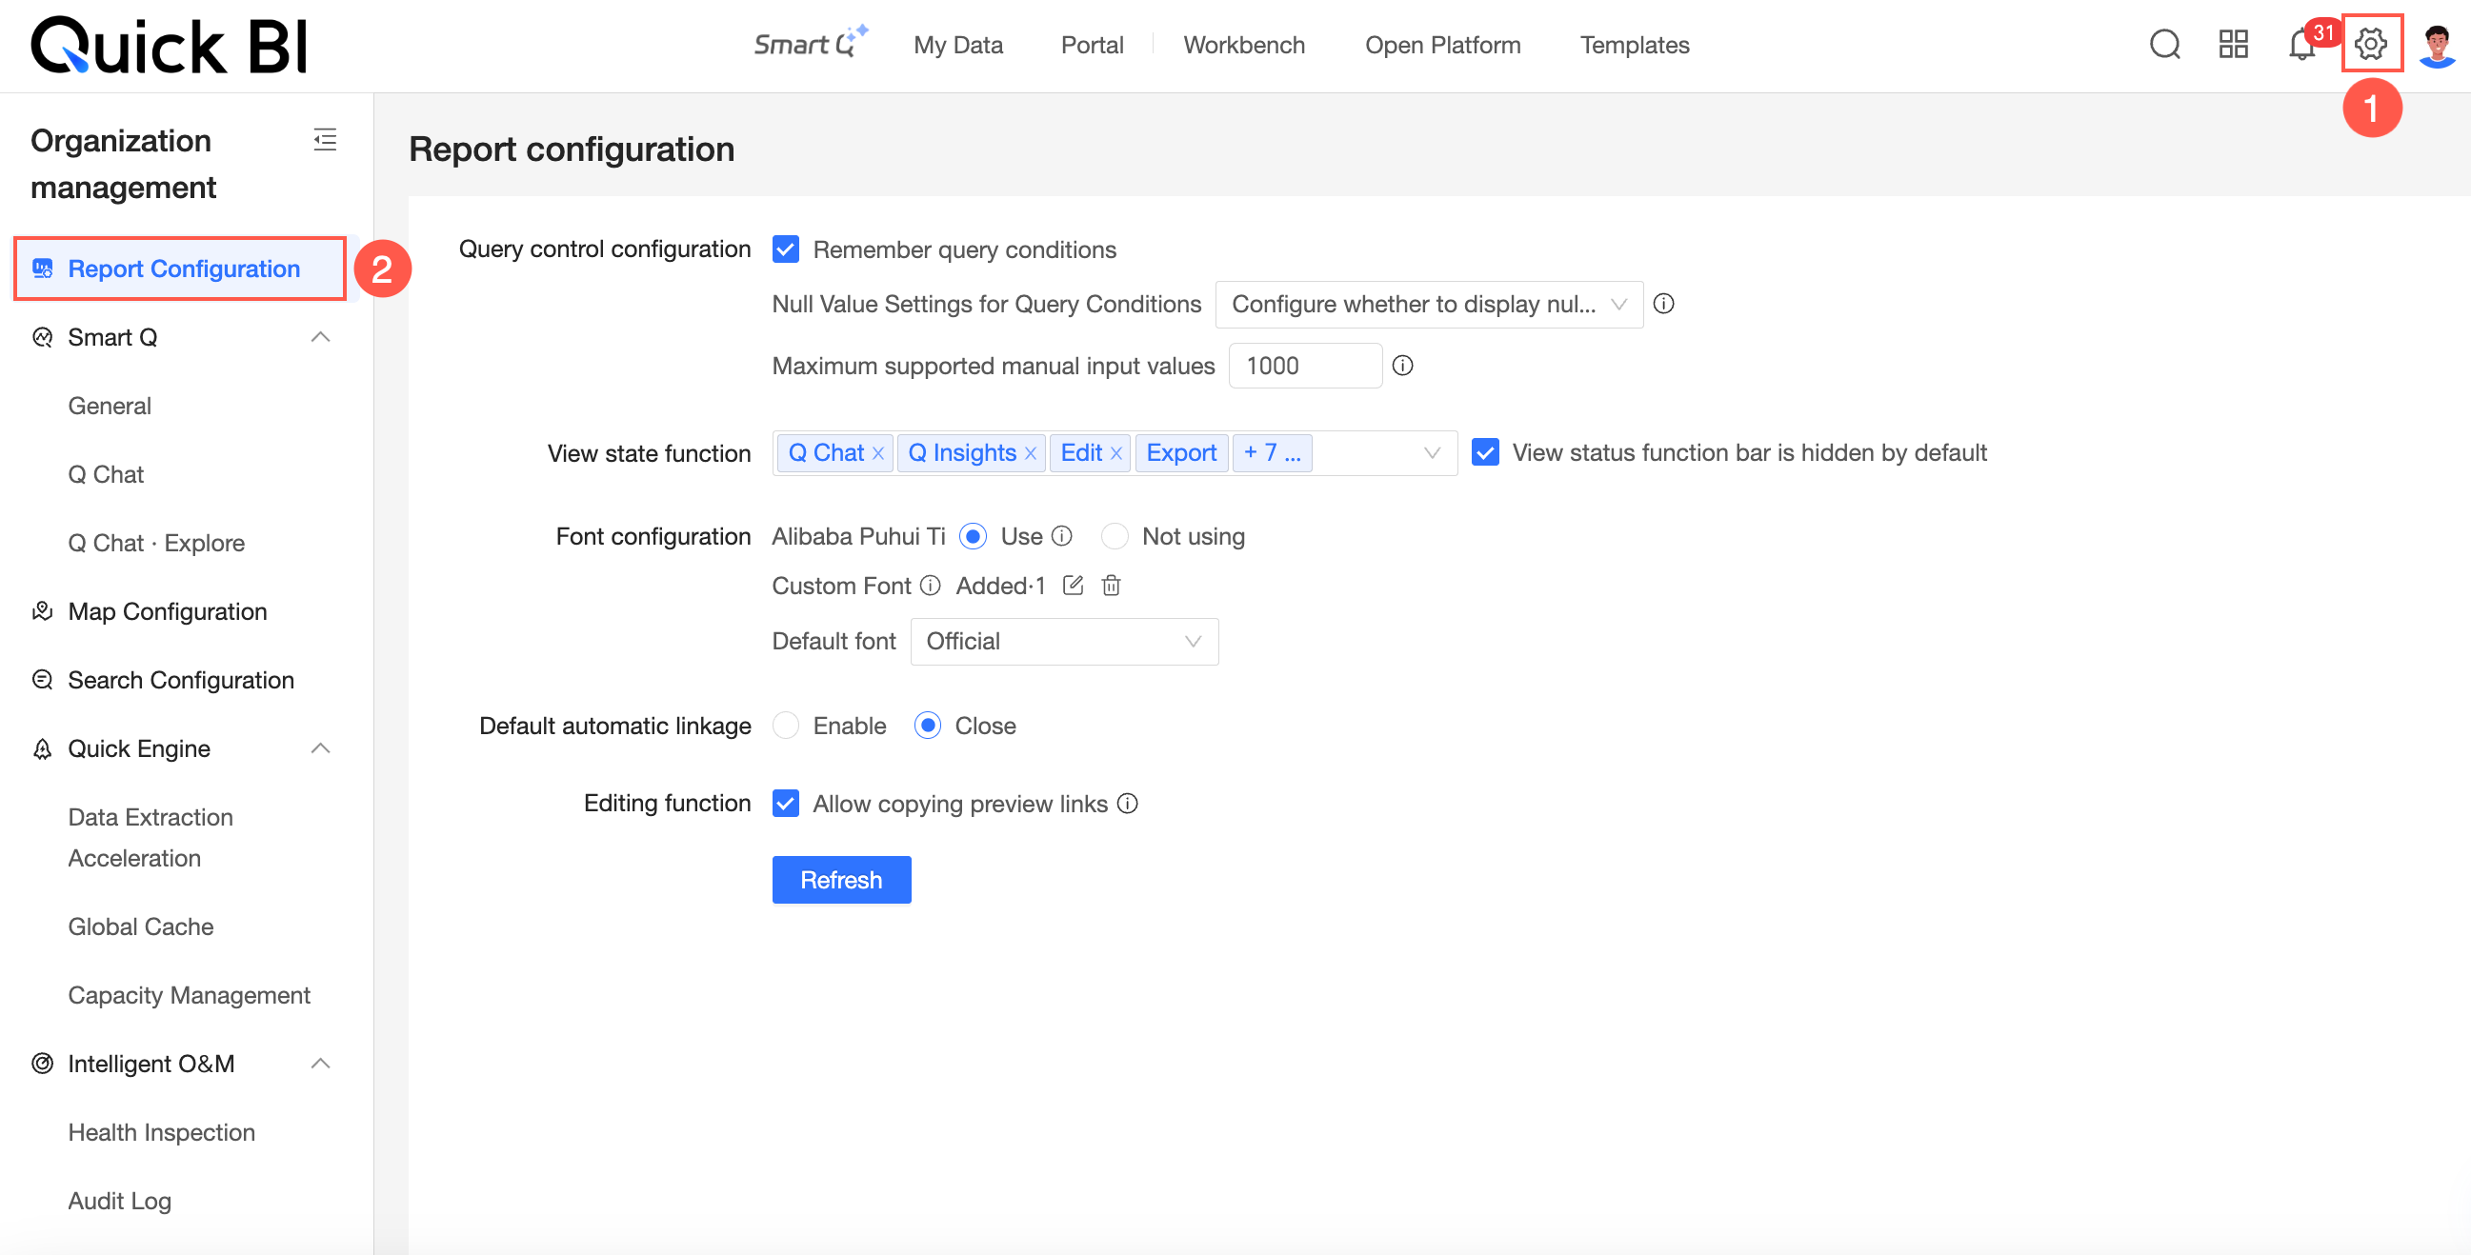Select Enable for default automatic linkage
Screen dimensions: 2471x1255
(786, 726)
